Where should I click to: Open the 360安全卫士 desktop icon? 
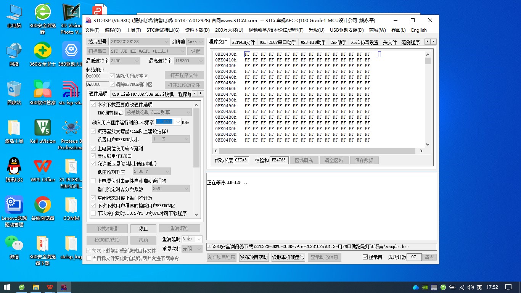coord(43,55)
